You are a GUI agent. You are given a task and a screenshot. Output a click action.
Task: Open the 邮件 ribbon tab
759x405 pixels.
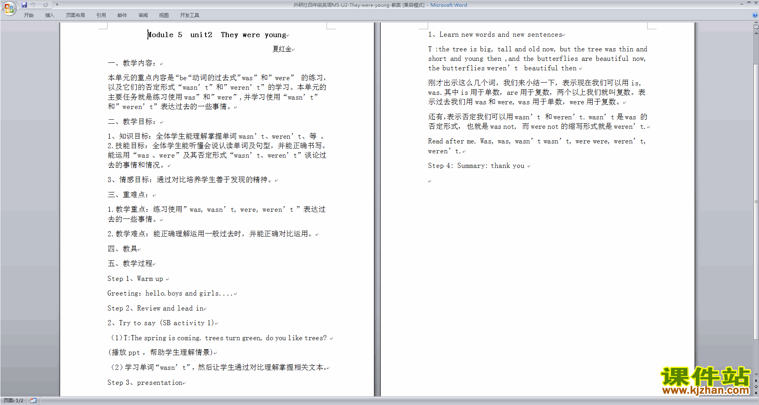coord(122,15)
